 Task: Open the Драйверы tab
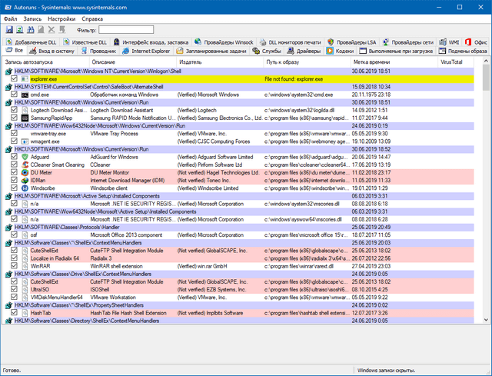(x=307, y=51)
